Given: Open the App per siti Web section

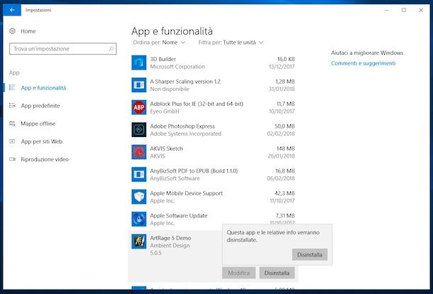Looking at the screenshot, I should coord(42,141).
